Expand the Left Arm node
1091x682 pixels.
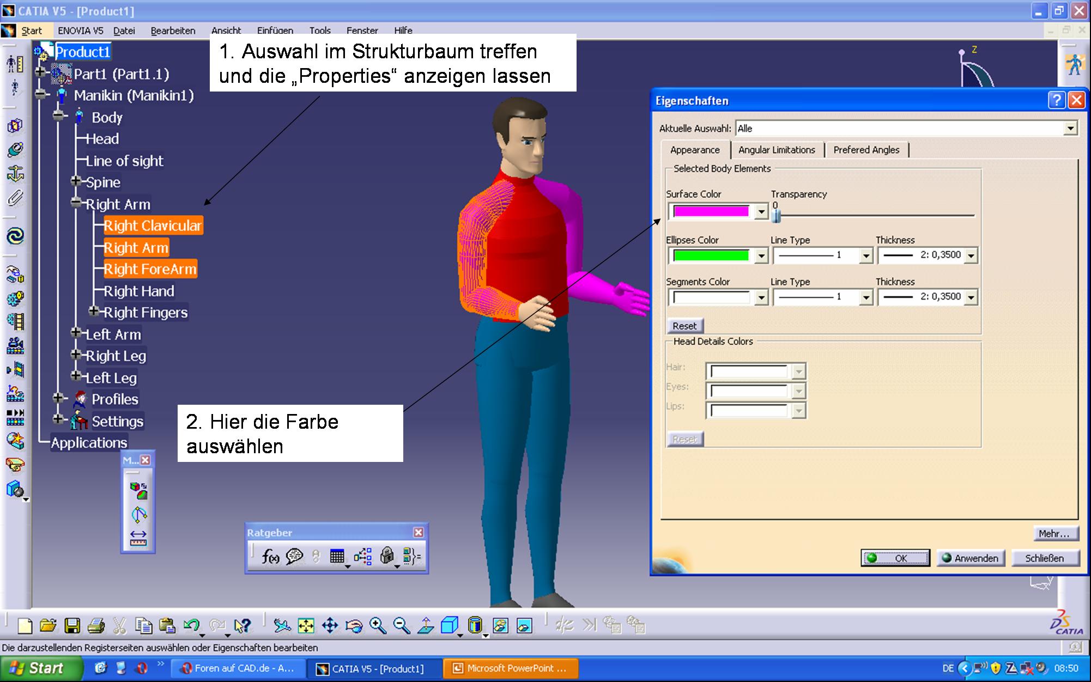tap(76, 333)
